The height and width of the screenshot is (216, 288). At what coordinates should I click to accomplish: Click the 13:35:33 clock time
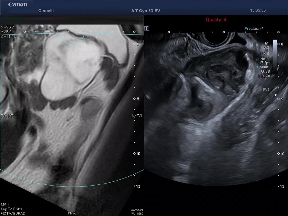coord(258,10)
